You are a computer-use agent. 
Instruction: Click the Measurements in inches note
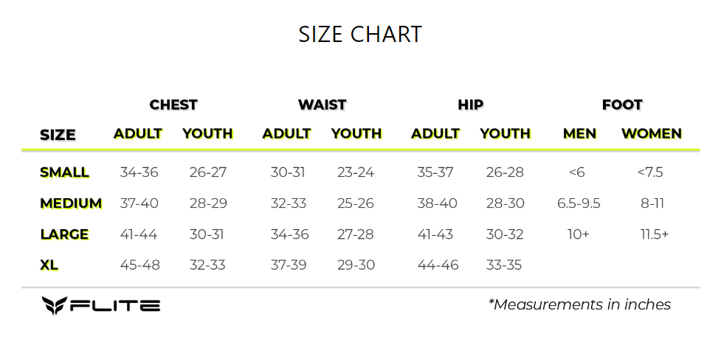pyautogui.click(x=579, y=304)
